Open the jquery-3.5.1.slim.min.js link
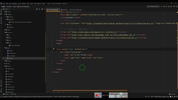This screenshot has width=178, height=100. (x=94, y=32)
